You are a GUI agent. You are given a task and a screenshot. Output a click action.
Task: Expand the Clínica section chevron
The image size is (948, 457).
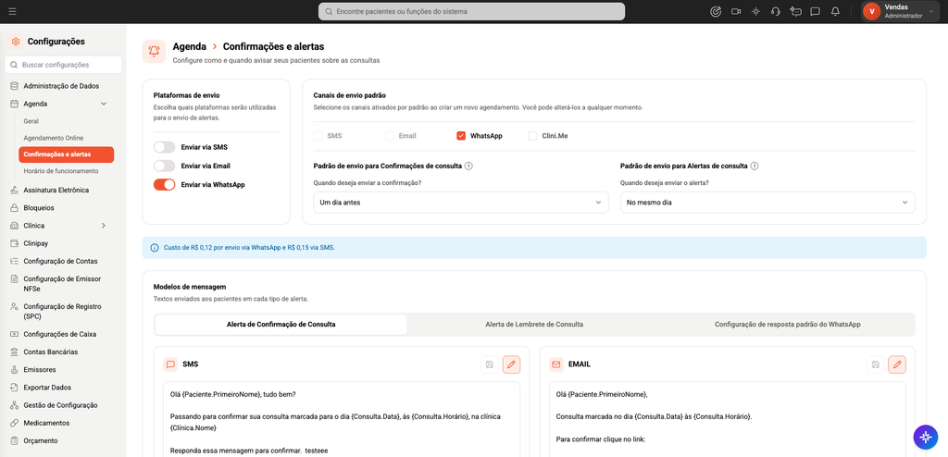click(104, 226)
